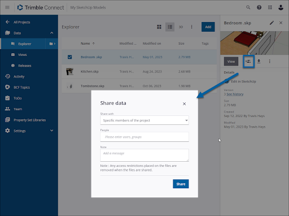Sort by Size column header
Image resolution: width=289 pixels, height=216 pixels.
tap(181, 44)
